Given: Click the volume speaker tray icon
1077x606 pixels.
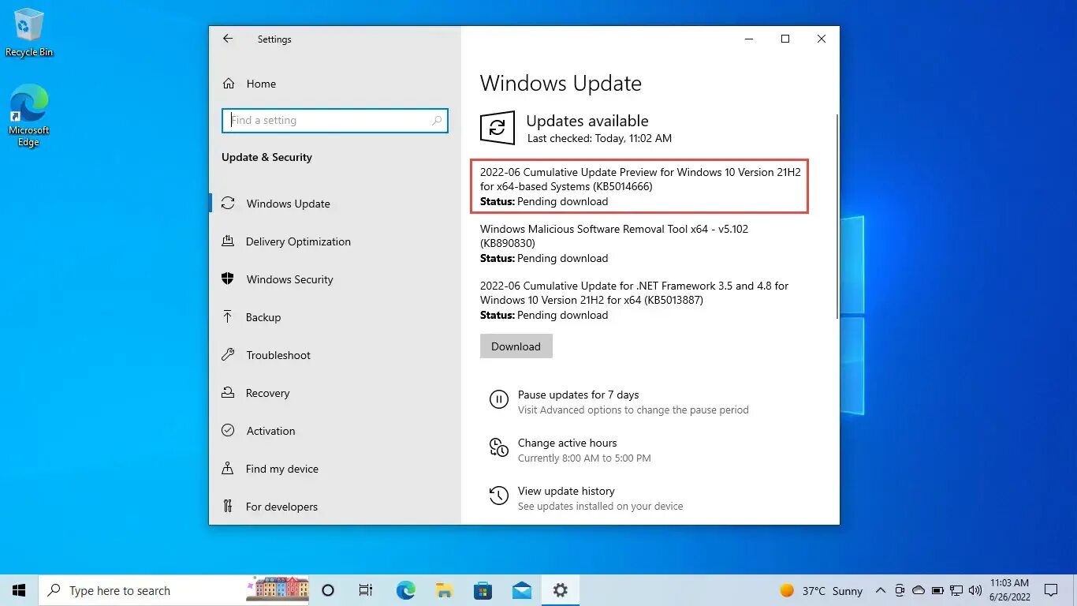Looking at the screenshot, I should point(975,590).
